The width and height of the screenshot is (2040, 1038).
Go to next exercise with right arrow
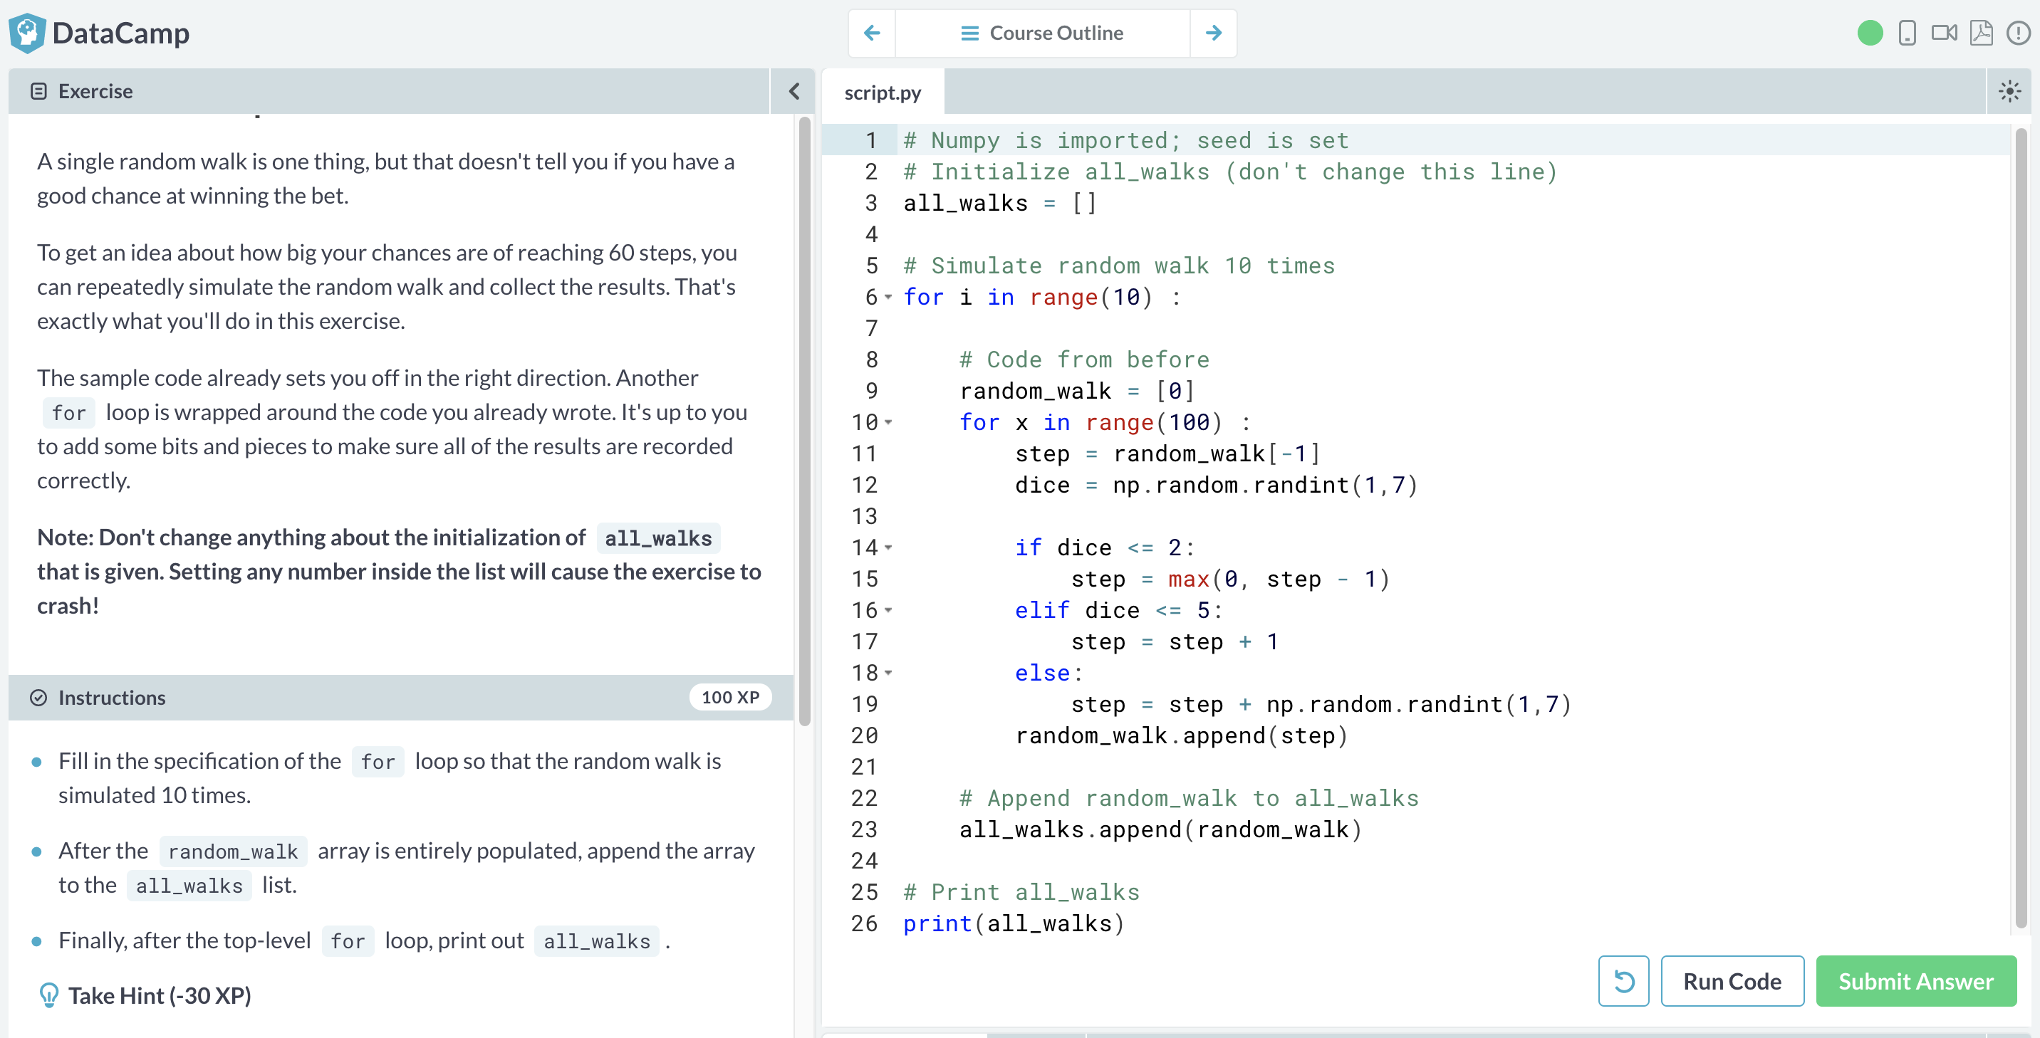pos(1213,33)
